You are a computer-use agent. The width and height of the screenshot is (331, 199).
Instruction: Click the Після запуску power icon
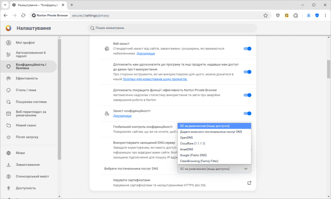(x=8, y=137)
